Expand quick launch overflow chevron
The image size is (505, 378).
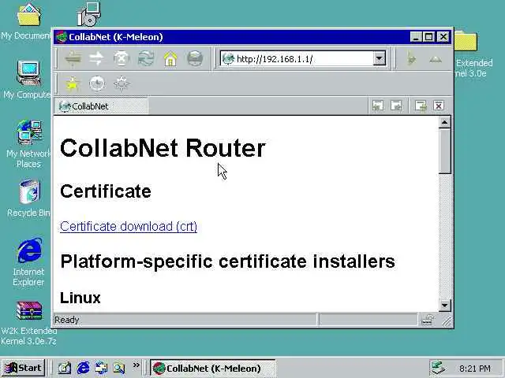pyautogui.click(x=137, y=365)
